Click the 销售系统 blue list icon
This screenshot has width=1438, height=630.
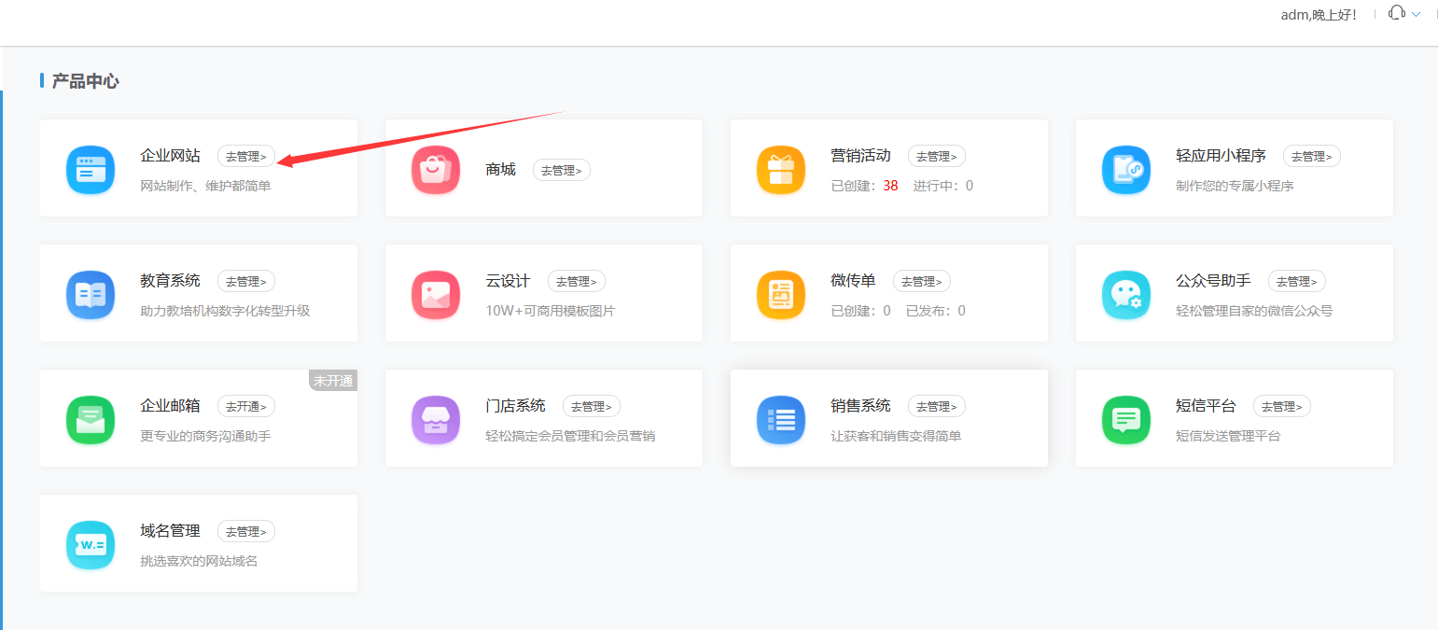coord(780,419)
